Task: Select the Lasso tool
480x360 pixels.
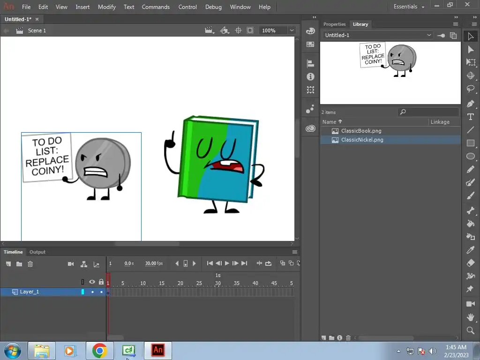Action: [x=471, y=89]
